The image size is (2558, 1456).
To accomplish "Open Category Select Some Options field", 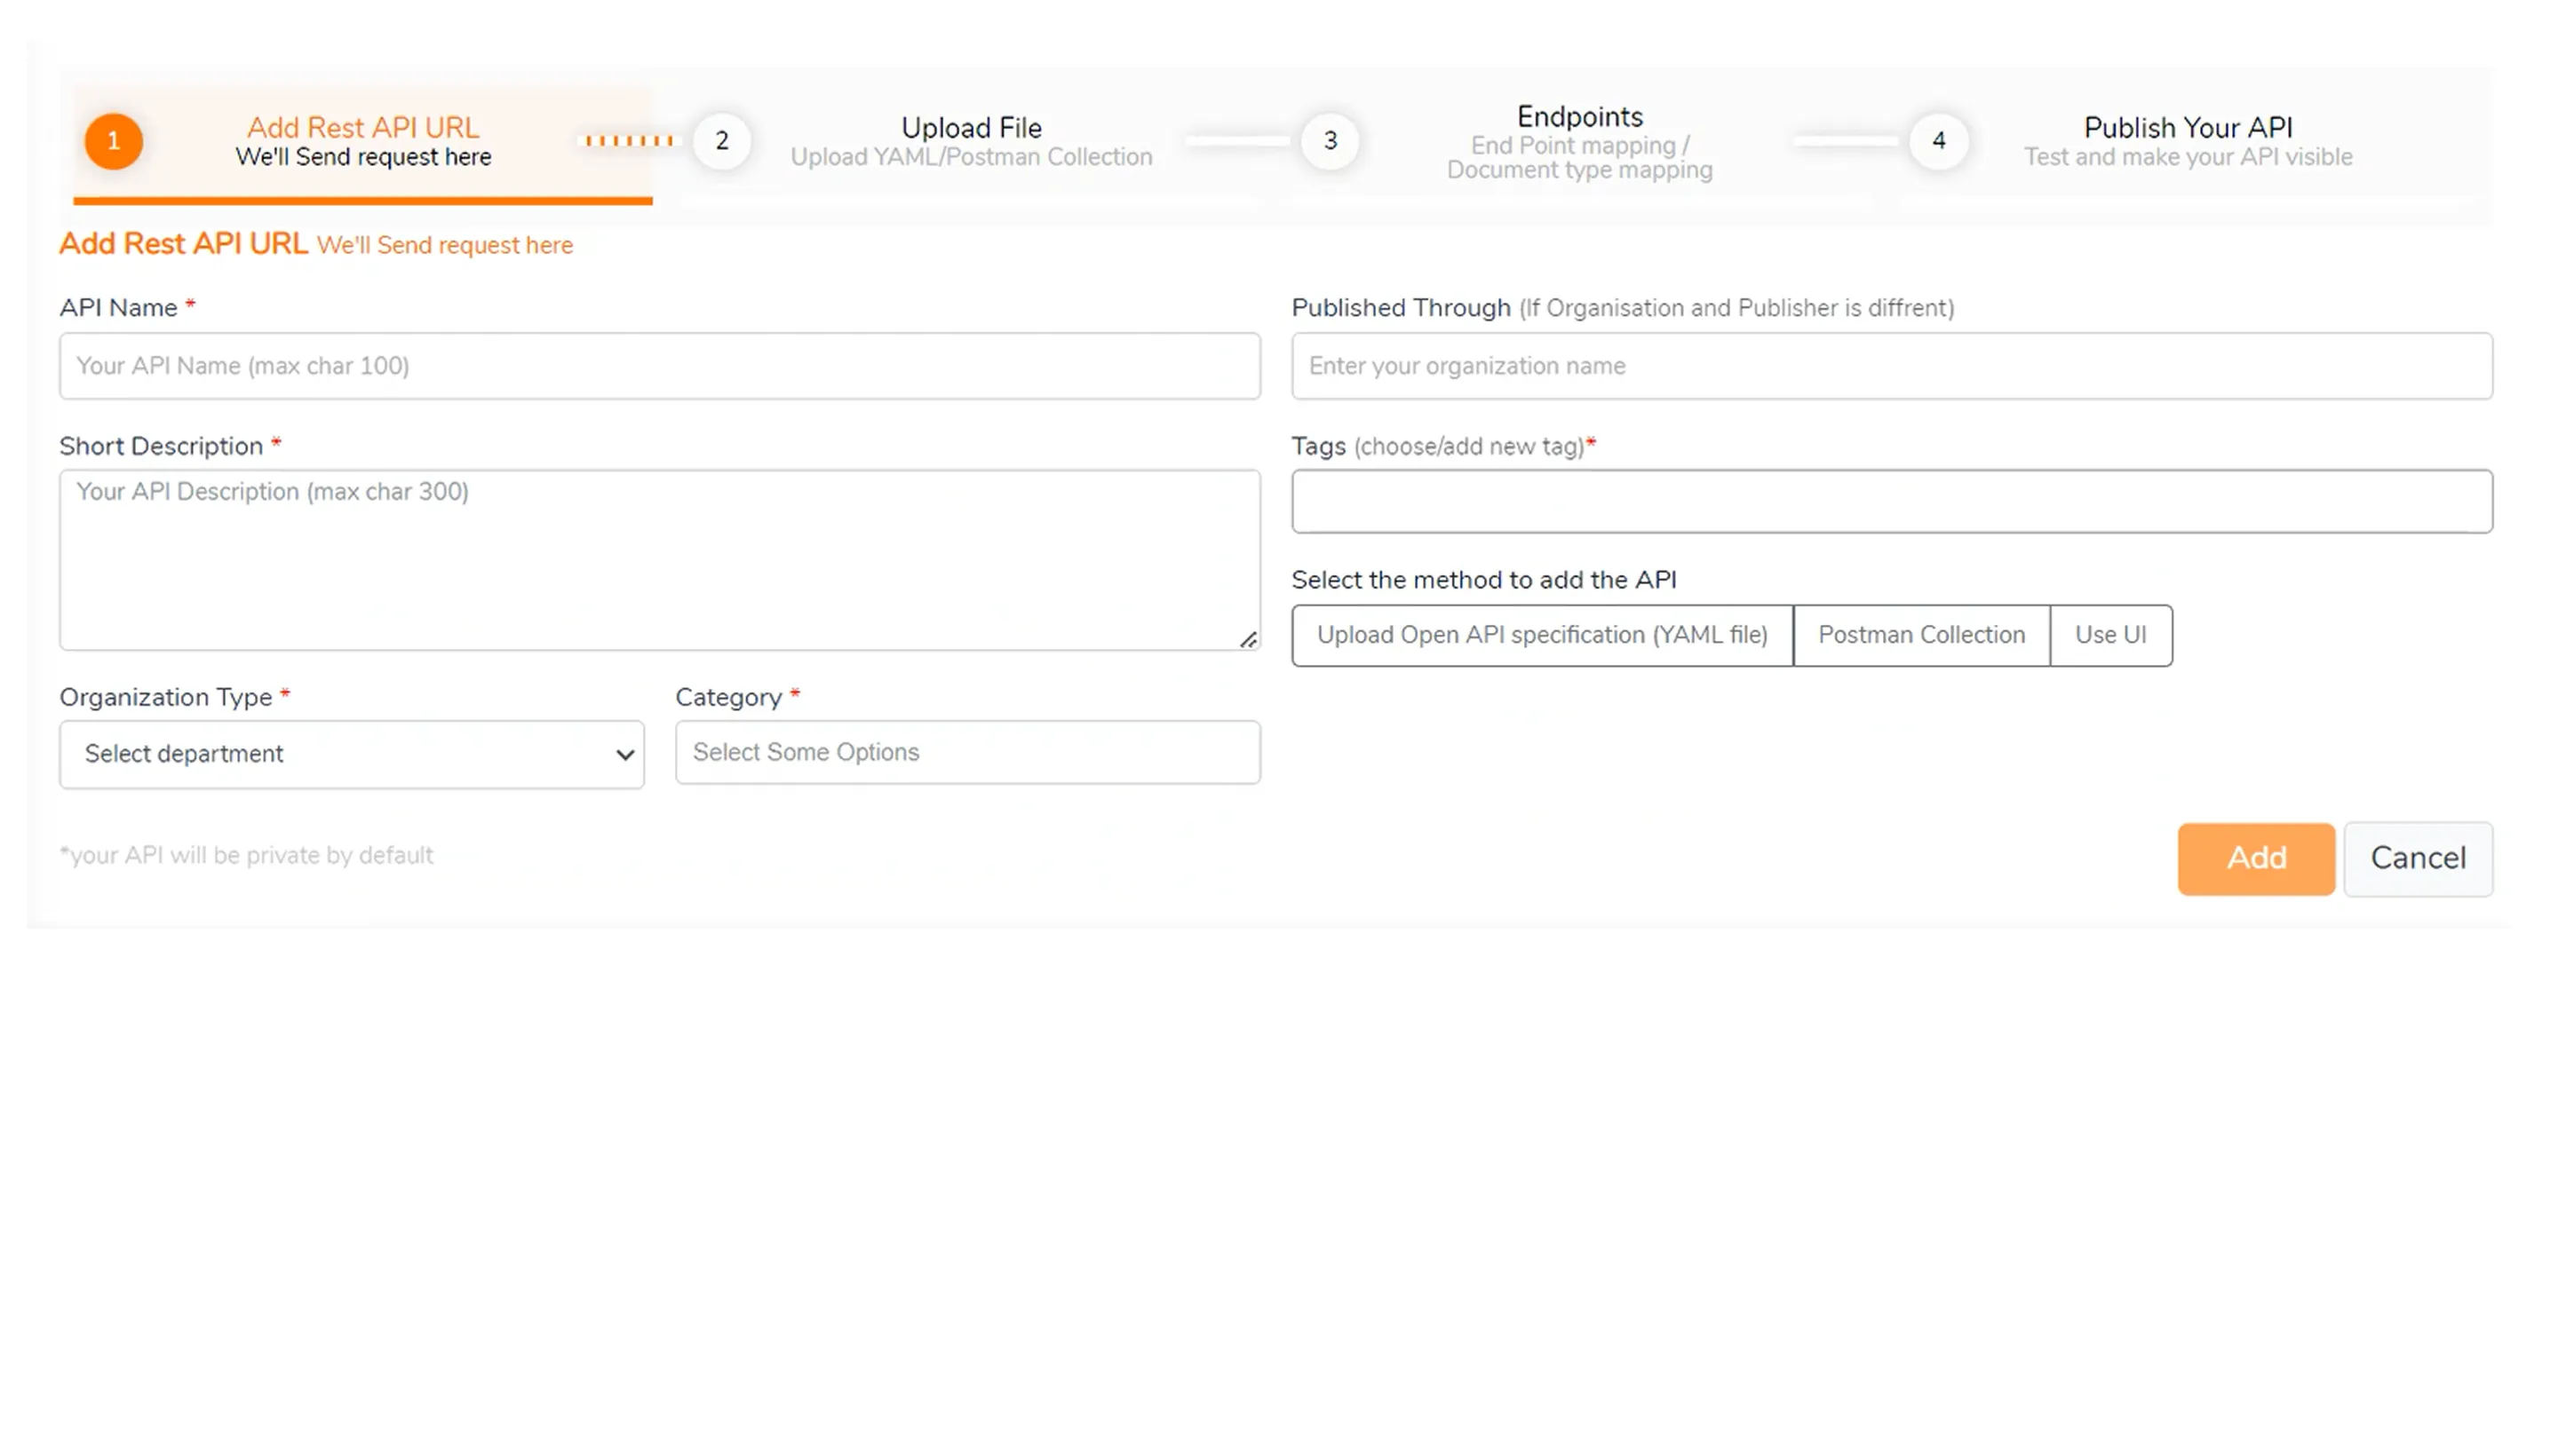I will [x=966, y=752].
